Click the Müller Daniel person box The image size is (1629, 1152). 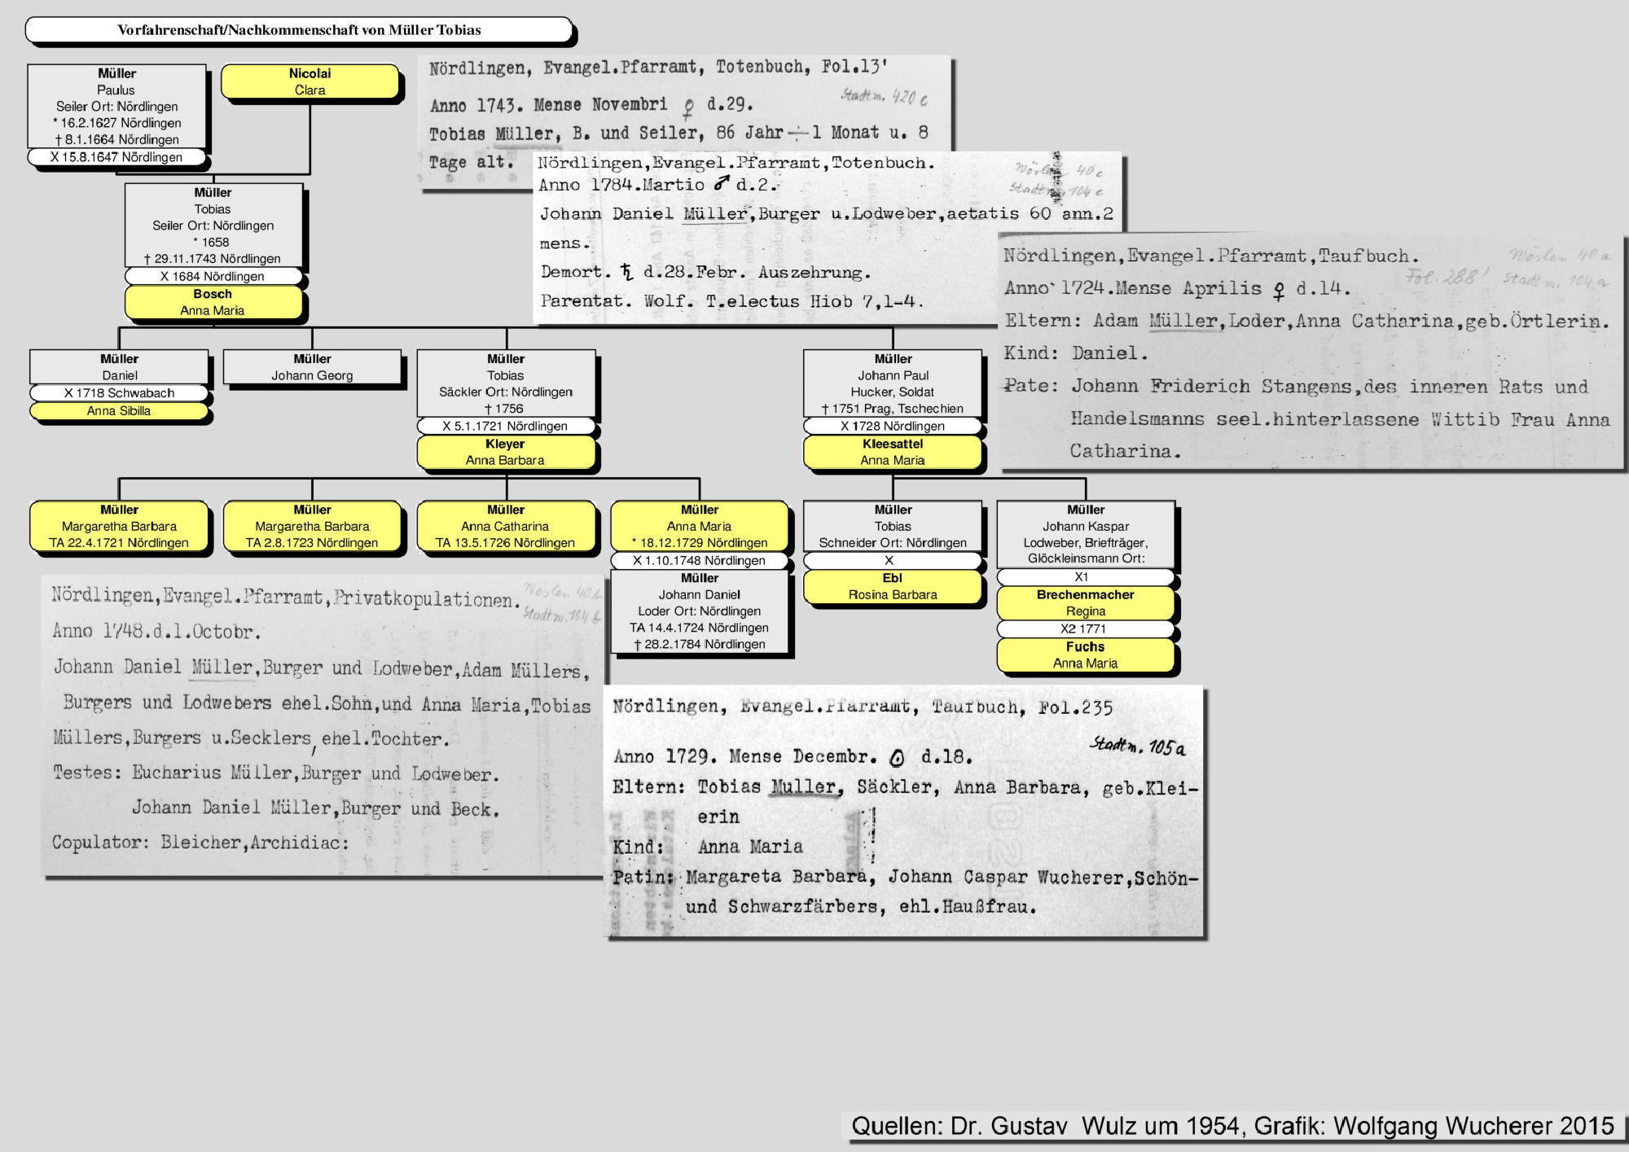[119, 366]
